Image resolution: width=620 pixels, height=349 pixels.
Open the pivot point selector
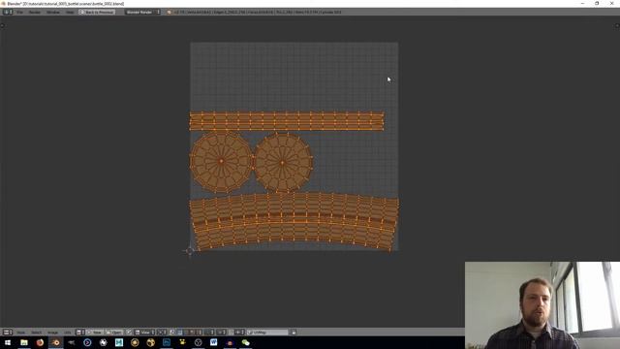162,333
